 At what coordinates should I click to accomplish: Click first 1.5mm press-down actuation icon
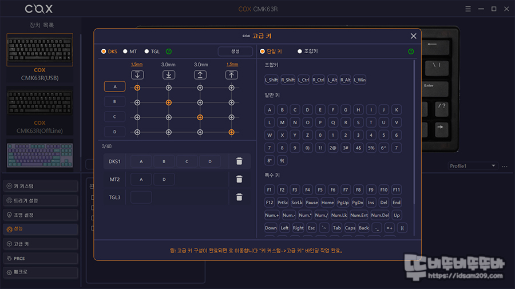137,75
